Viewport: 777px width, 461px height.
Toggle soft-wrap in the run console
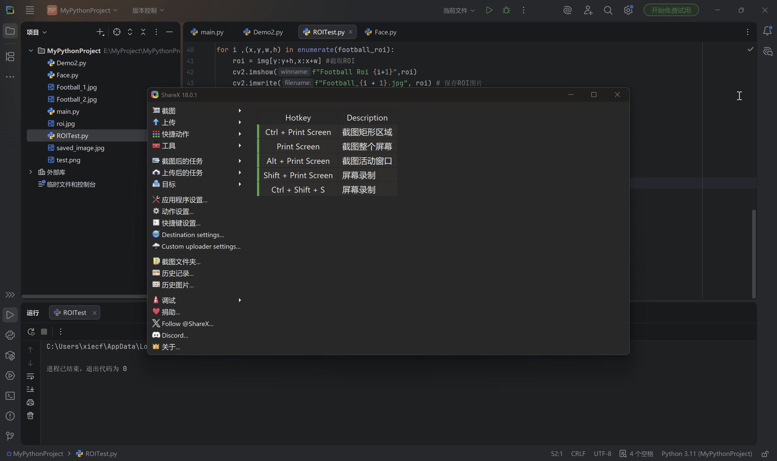click(x=30, y=376)
